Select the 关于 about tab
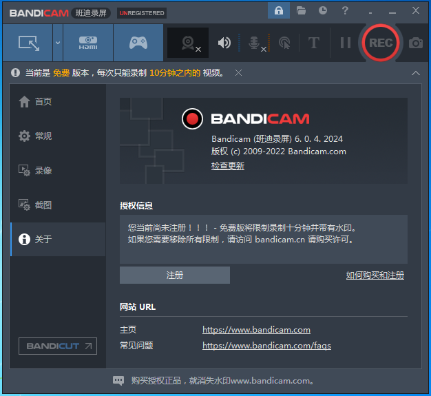Viewport: 431px width, 396px height. point(58,239)
